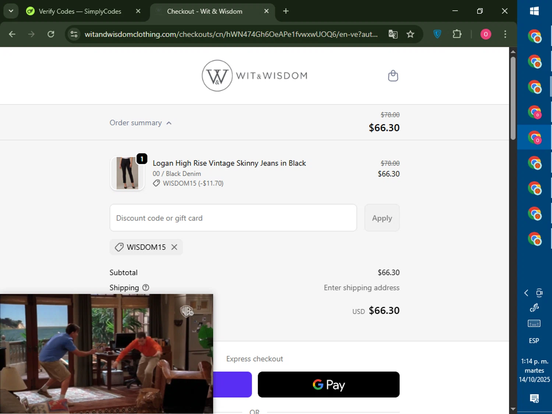The image size is (552, 414).
Task: Click the scrollbar down arrow
Action: [513, 409]
